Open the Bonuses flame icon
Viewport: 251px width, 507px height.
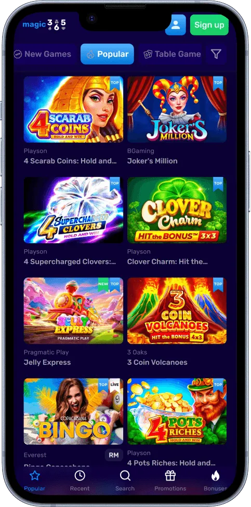click(x=215, y=475)
